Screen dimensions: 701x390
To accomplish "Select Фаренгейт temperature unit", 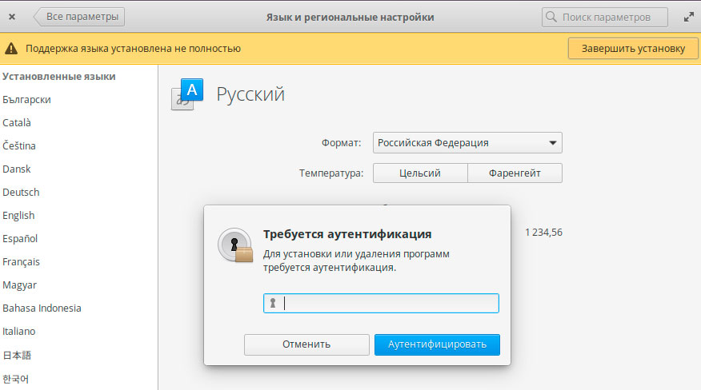I will click(x=515, y=173).
